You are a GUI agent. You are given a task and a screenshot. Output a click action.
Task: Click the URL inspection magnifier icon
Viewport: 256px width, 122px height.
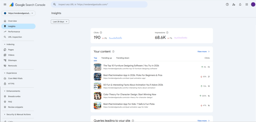coord(5,37)
